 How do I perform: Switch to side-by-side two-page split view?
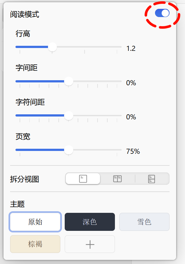tap(117, 178)
